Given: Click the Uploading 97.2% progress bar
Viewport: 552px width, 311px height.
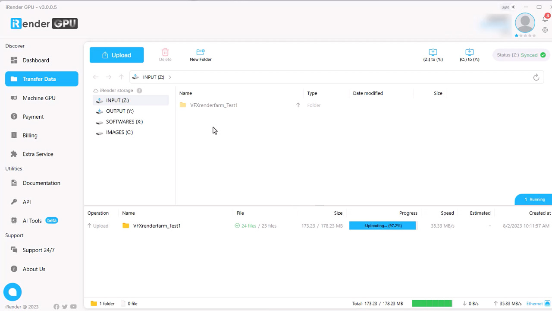Looking at the screenshot, I should pos(383,225).
